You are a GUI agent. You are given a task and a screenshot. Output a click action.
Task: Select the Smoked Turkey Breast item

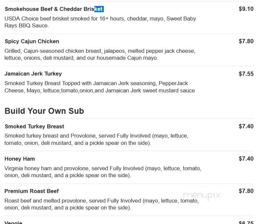34,126
